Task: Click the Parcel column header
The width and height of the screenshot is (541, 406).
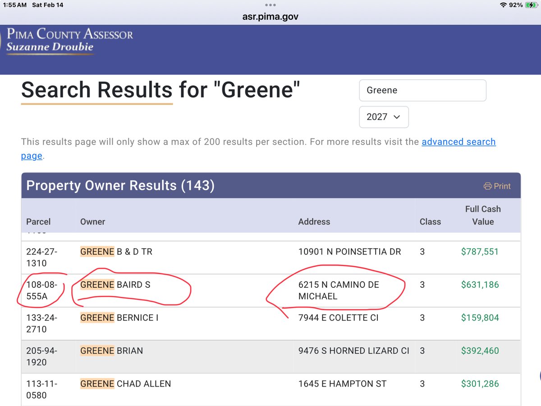Action: pos(38,221)
